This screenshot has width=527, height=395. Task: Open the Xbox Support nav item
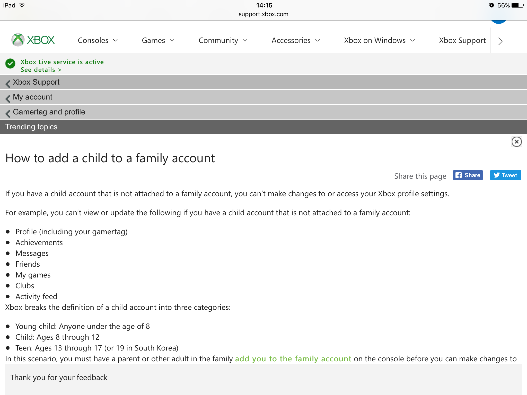point(462,40)
